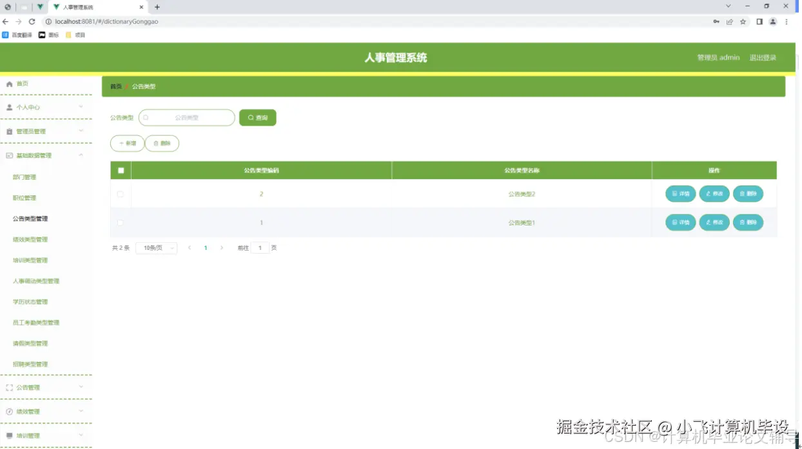The image size is (802, 449).
Task: Open 人事调动类型管理 submenu item
Action: coord(36,281)
